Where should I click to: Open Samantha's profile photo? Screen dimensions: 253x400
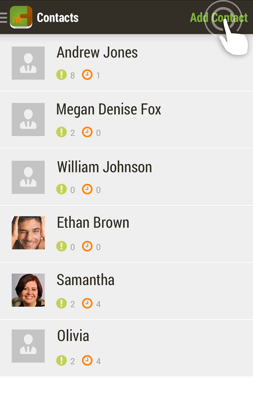(28, 290)
